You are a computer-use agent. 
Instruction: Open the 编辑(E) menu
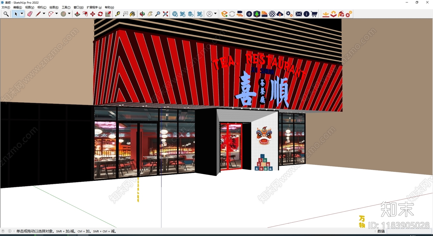pyautogui.click(x=18, y=7)
